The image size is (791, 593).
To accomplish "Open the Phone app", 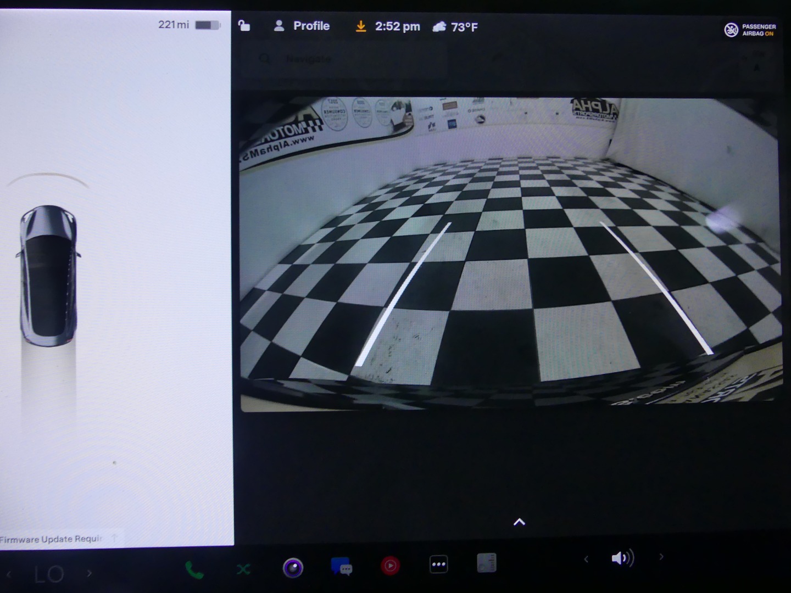I will [x=194, y=570].
